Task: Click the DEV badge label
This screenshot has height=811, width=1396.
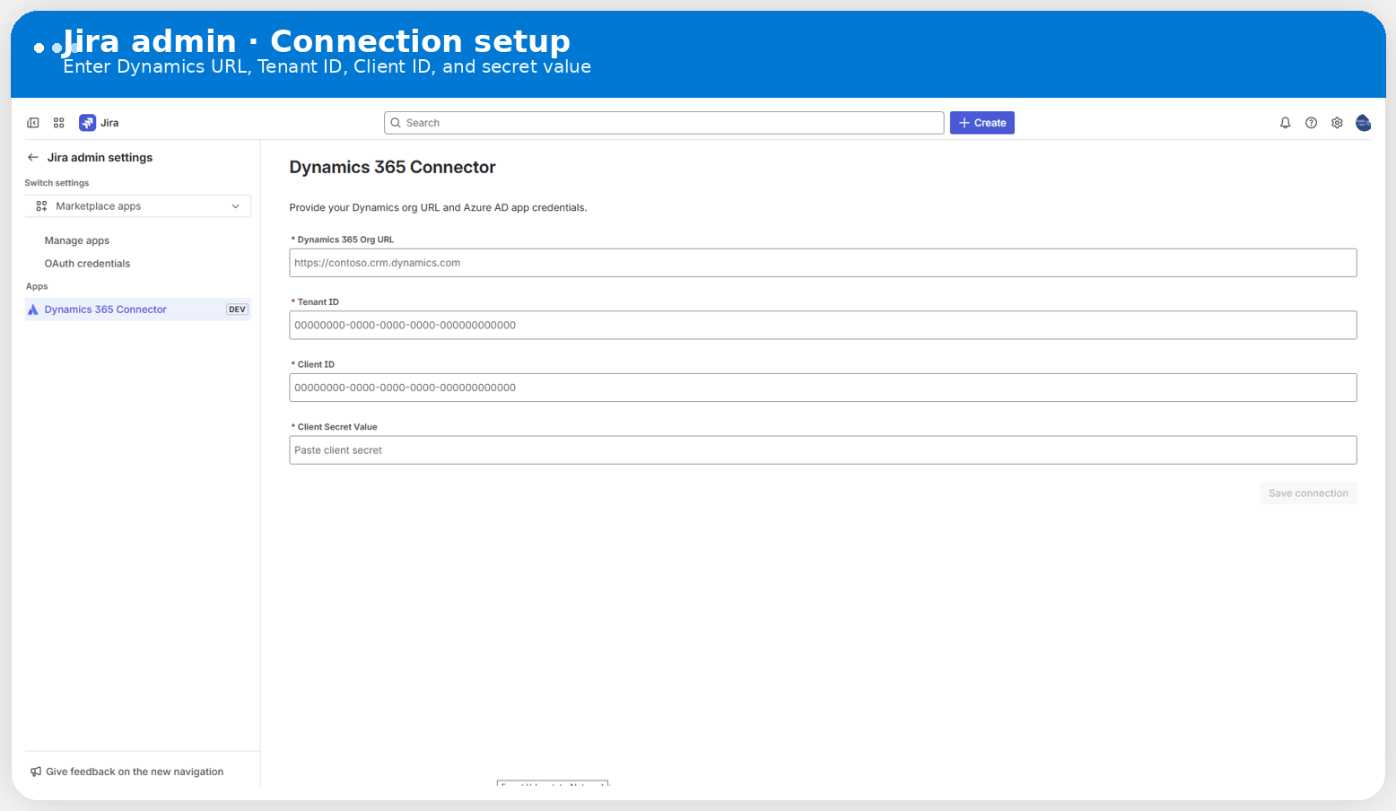Action: click(x=237, y=309)
